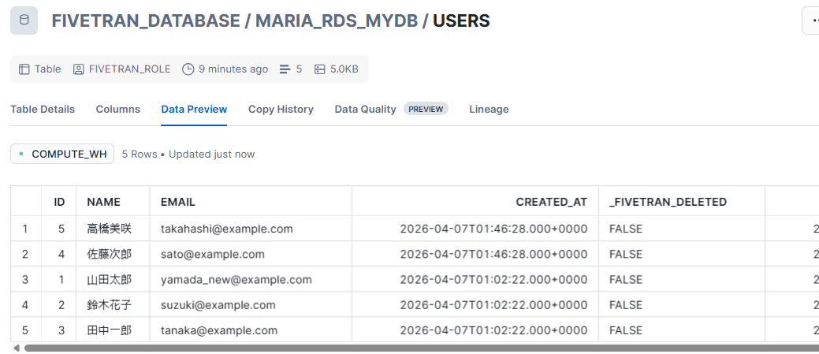Click the storage size icon beside 5.0KB
This screenshot has width=819, height=354.
point(320,69)
